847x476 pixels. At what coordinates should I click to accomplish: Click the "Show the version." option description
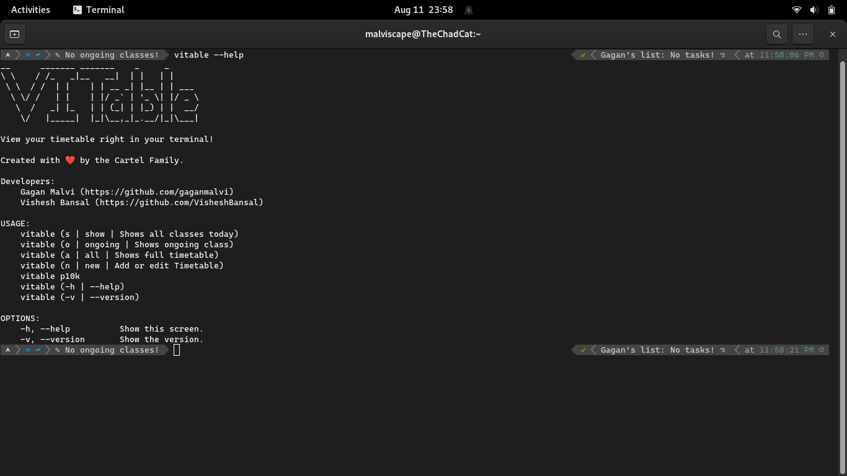pyautogui.click(x=162, y=340)
